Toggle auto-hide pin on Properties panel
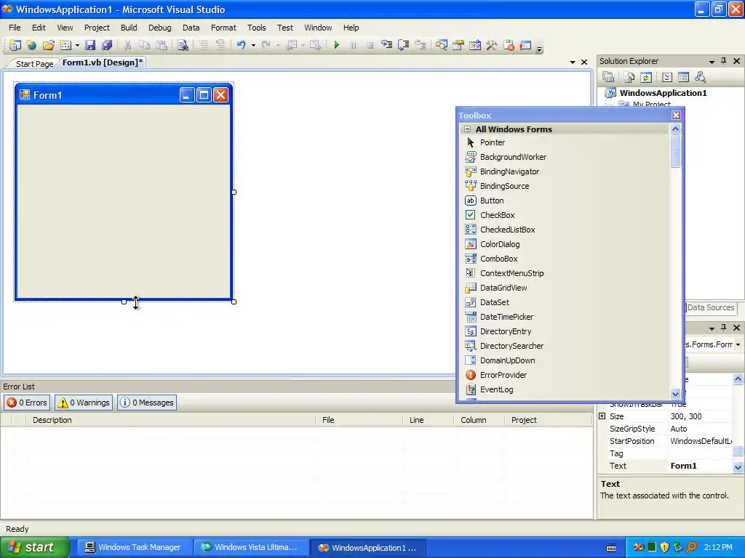Screen dimensions: 745x558 (724, 328)
